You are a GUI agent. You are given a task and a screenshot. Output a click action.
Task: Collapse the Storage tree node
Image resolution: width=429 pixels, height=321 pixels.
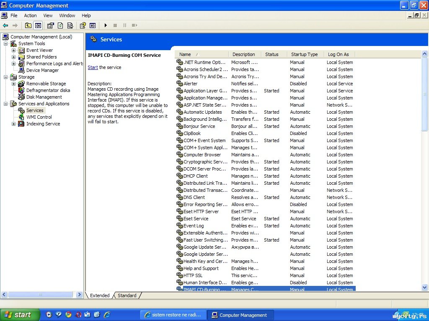pos(6,77)
